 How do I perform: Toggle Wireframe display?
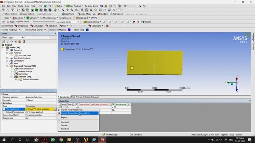point(68,14)
